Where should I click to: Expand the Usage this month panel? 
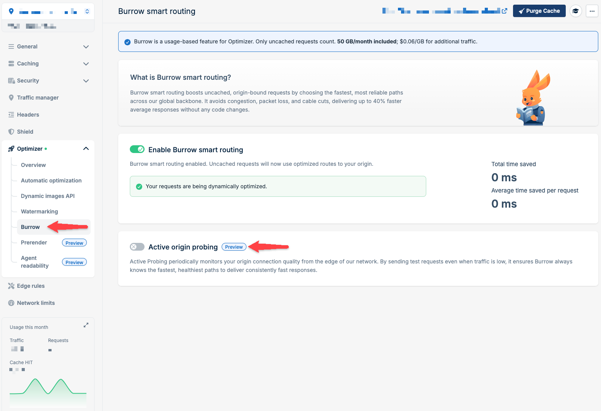[86, 325]
